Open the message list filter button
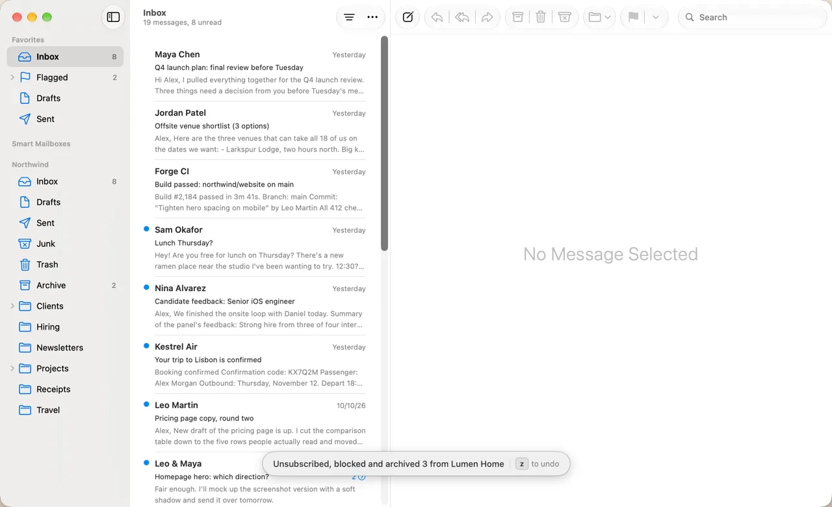 349,18
